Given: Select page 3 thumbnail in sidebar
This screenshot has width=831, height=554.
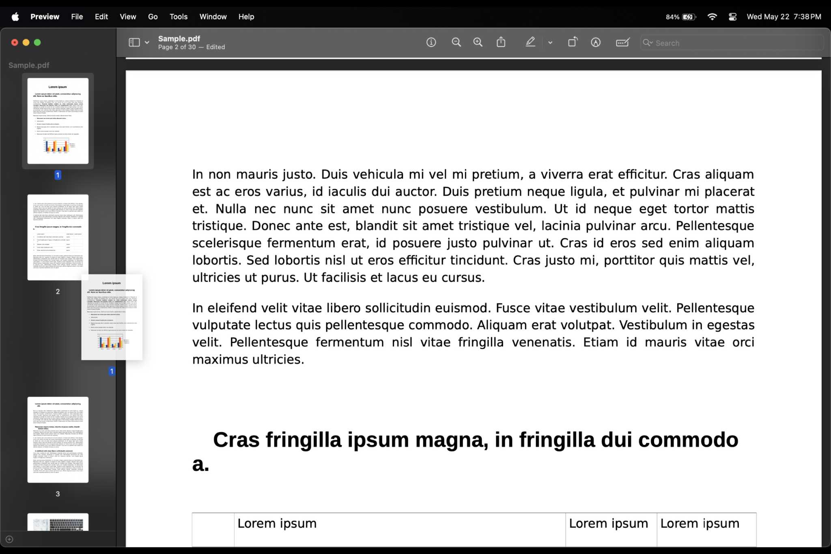Looking at the screenshot, I should pyautogui.click(x=58, y=440).
